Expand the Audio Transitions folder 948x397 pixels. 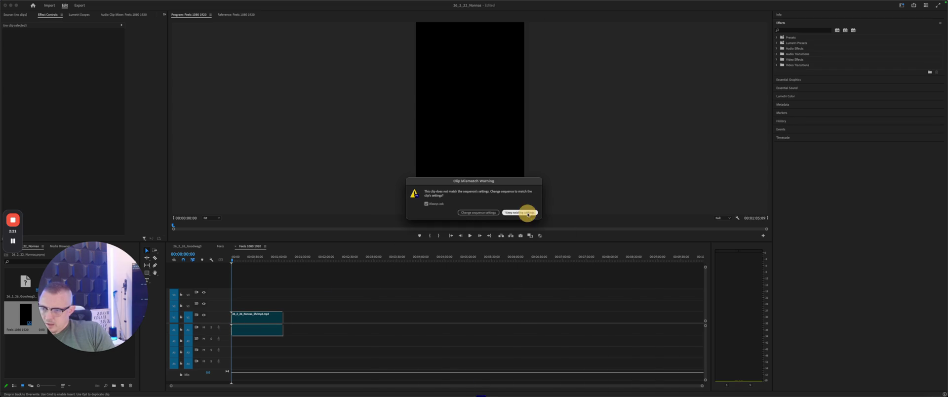[x=777, y=54]
